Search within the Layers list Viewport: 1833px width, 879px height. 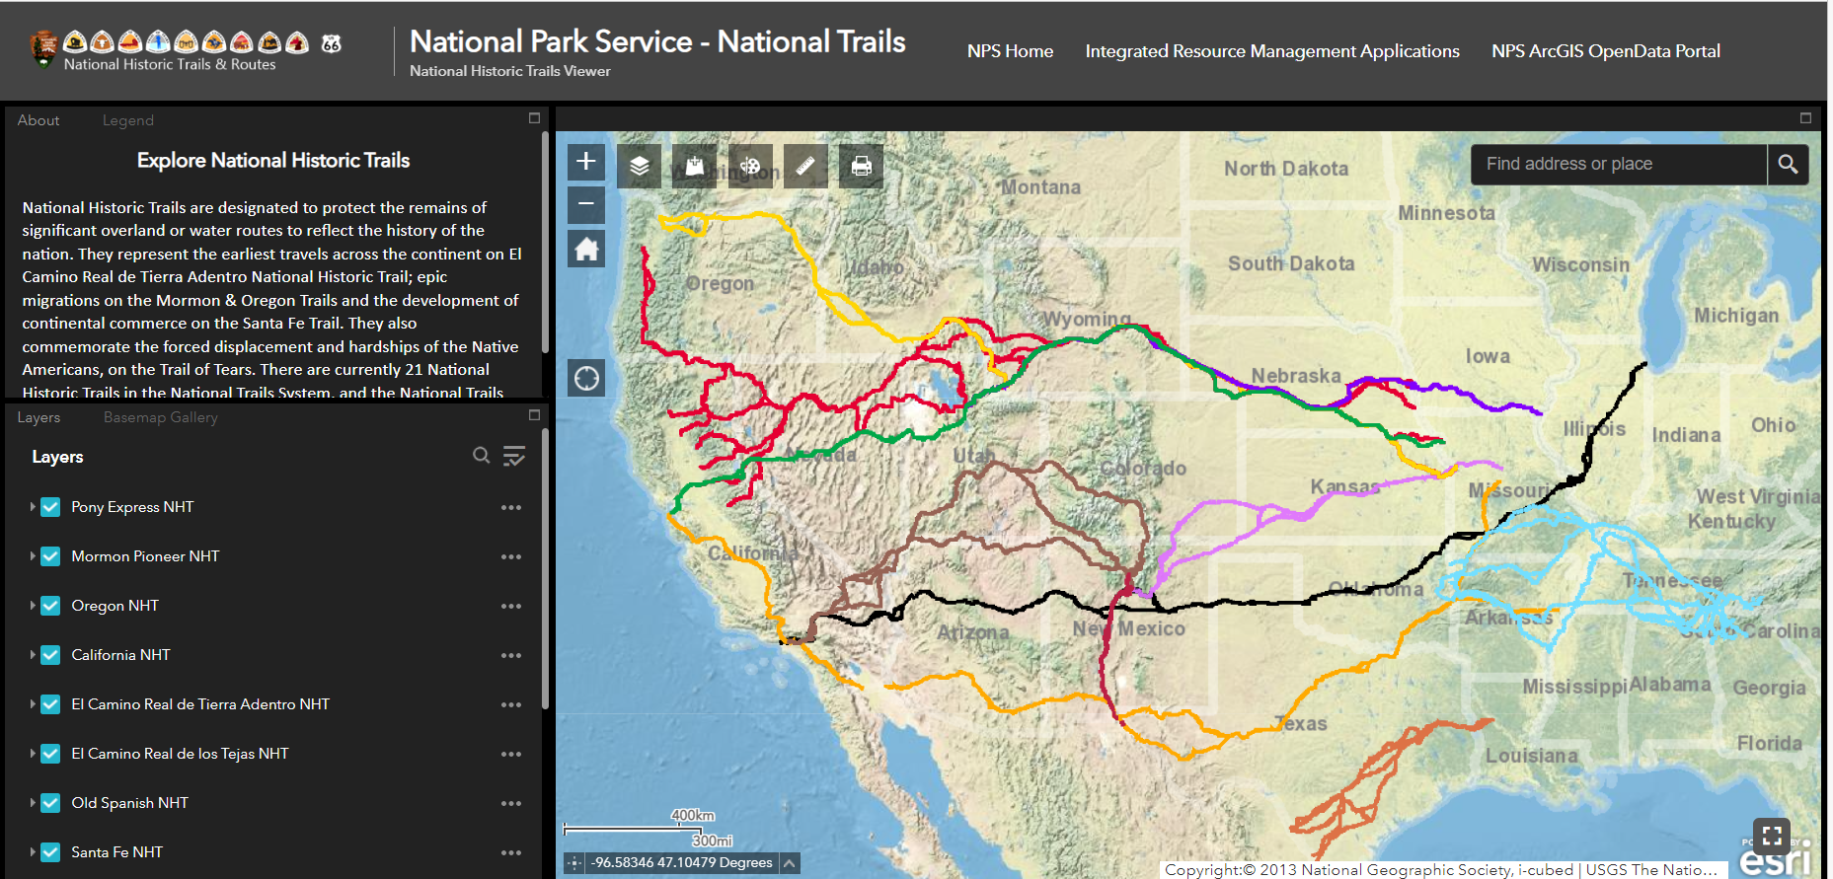pyautogui.click(x=481, y=455)
